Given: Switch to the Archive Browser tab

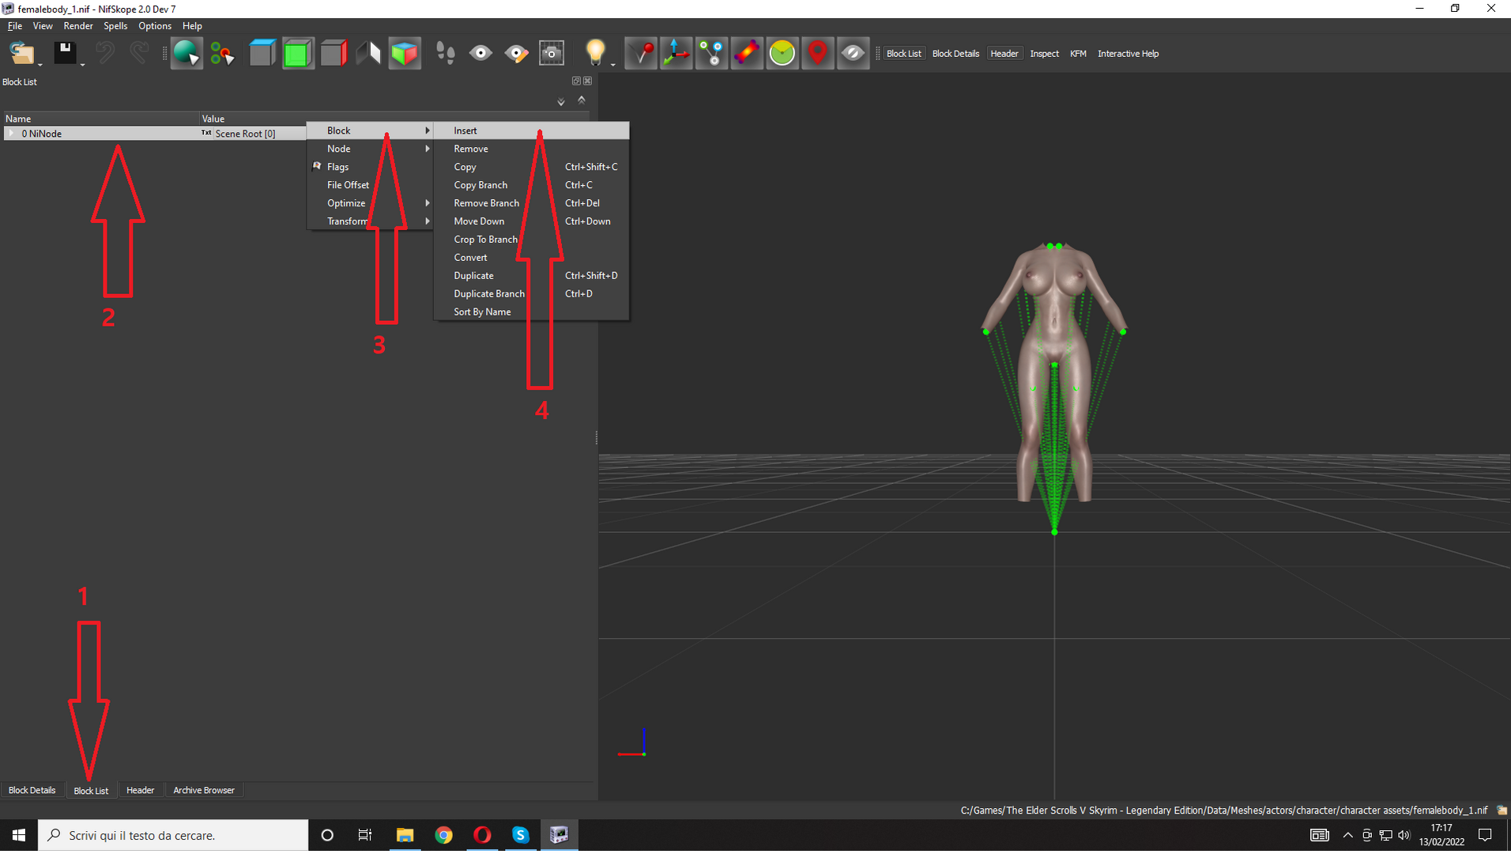Looking at the screenshot, I should point(204,790).
